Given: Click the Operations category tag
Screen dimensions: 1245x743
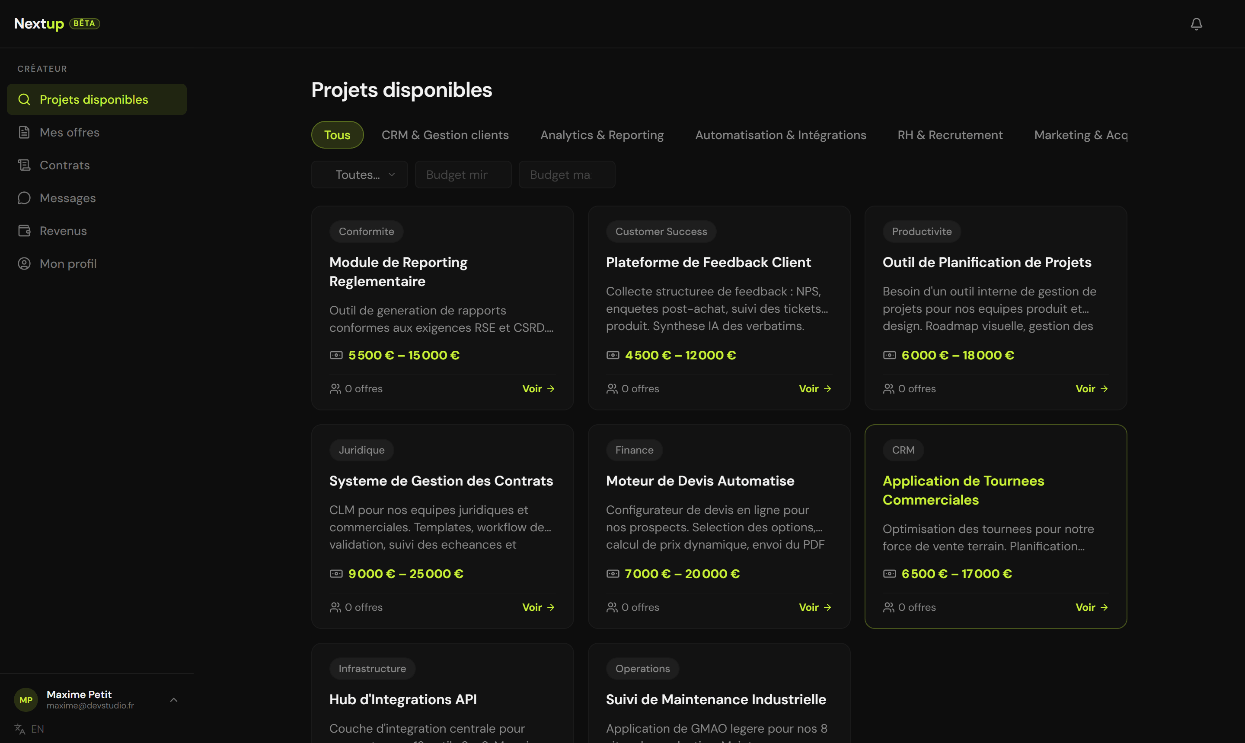Looking at the screenshot, I should (642, 668).
